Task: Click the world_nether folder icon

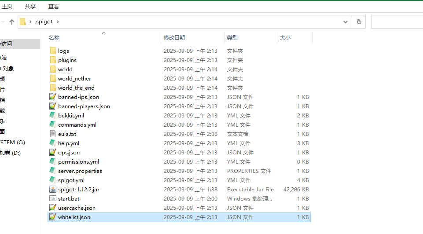Action: point(53,79)
